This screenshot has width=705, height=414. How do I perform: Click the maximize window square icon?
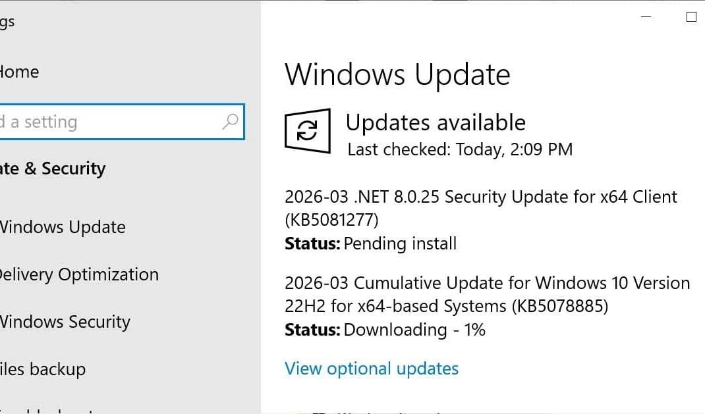[691, 17]
